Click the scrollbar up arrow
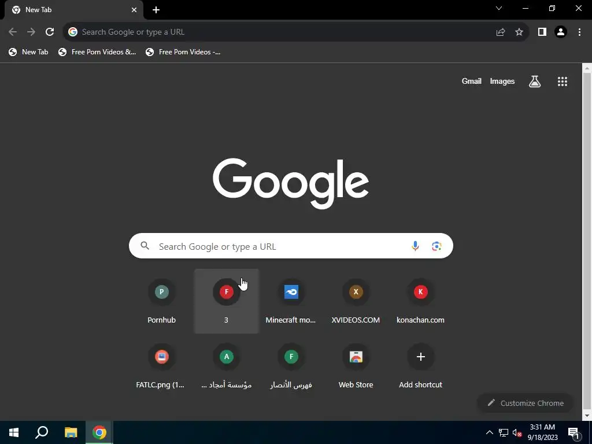This screenshot has height=444, width=592. (x=587, y=68)
